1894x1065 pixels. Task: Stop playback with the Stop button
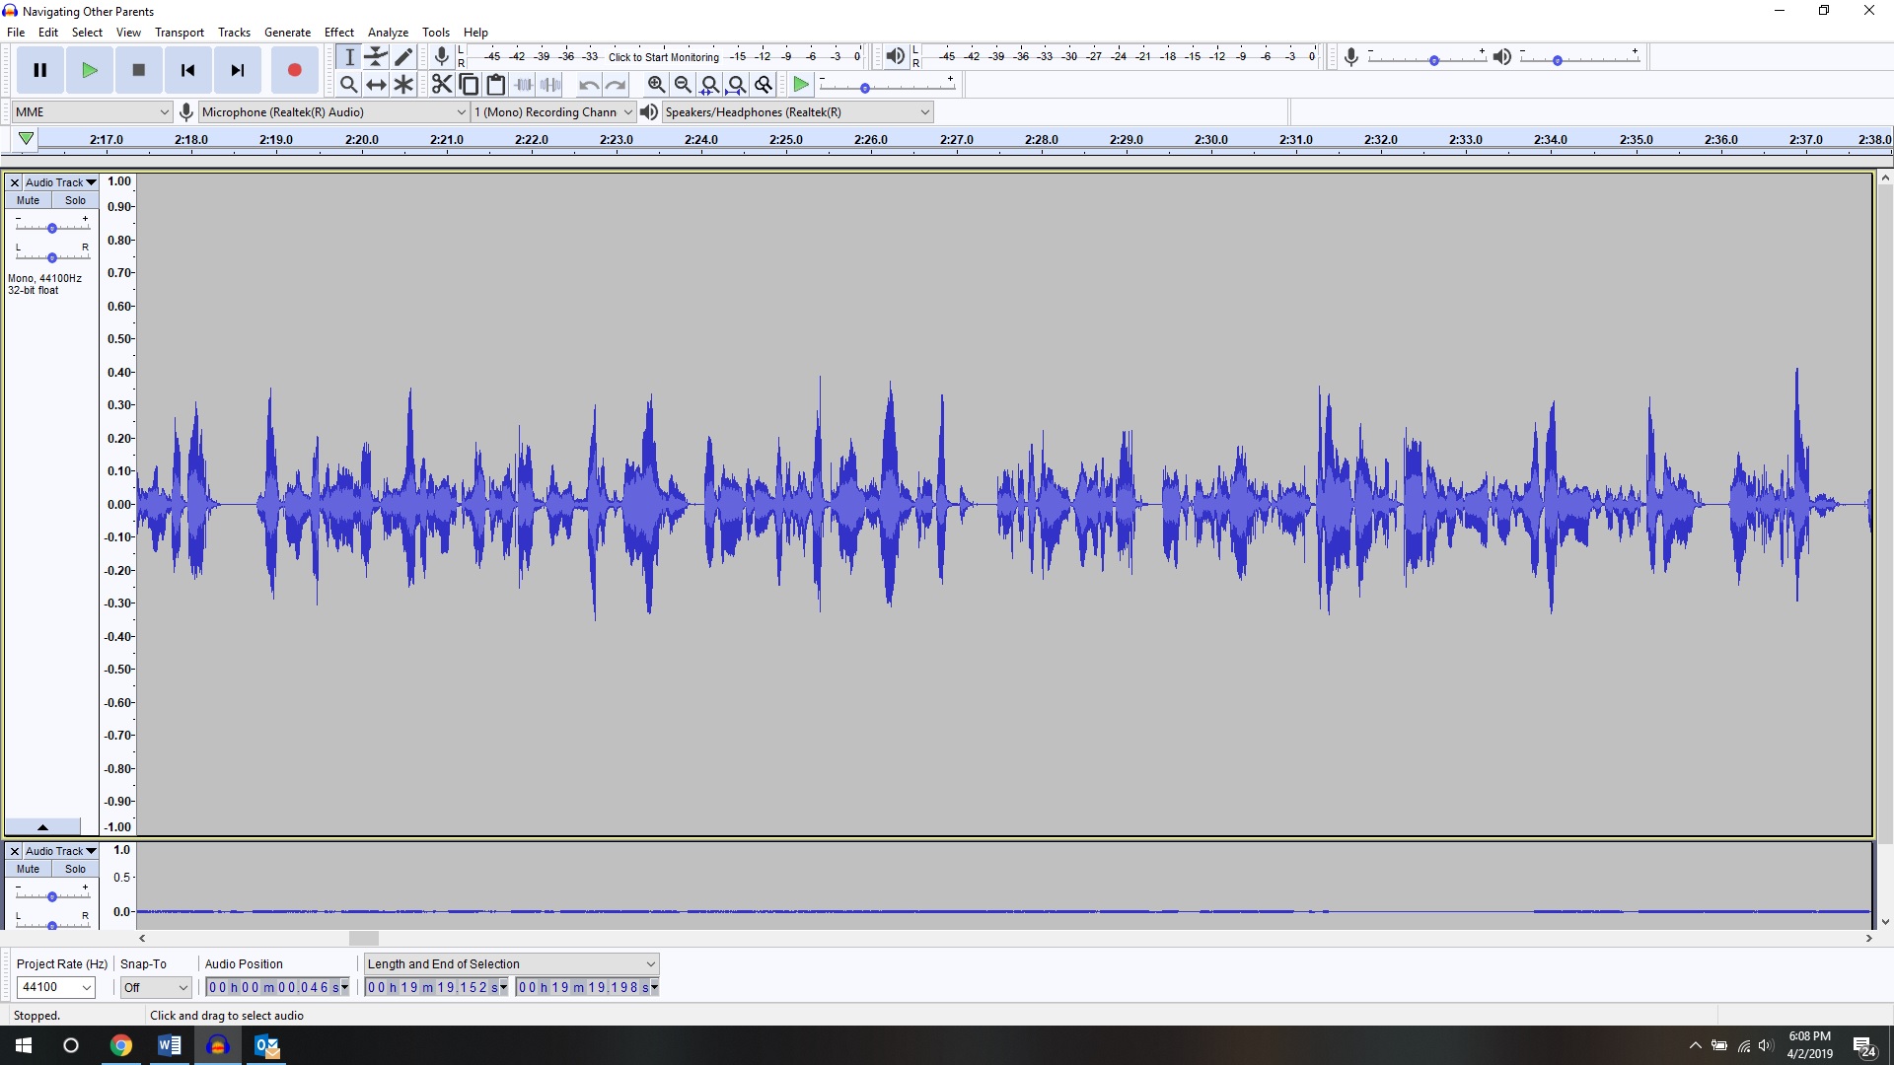pos(139,70)
